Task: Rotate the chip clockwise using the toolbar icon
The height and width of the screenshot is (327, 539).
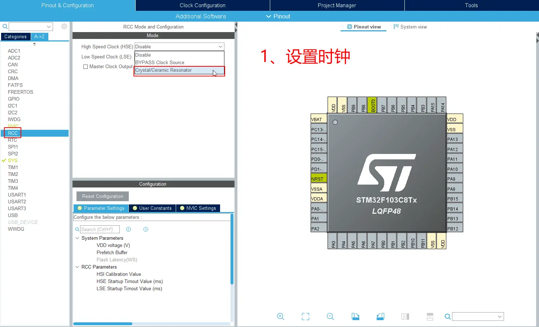Action: click(355, 317)
